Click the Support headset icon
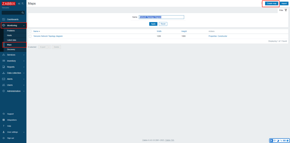 (3, 114)
